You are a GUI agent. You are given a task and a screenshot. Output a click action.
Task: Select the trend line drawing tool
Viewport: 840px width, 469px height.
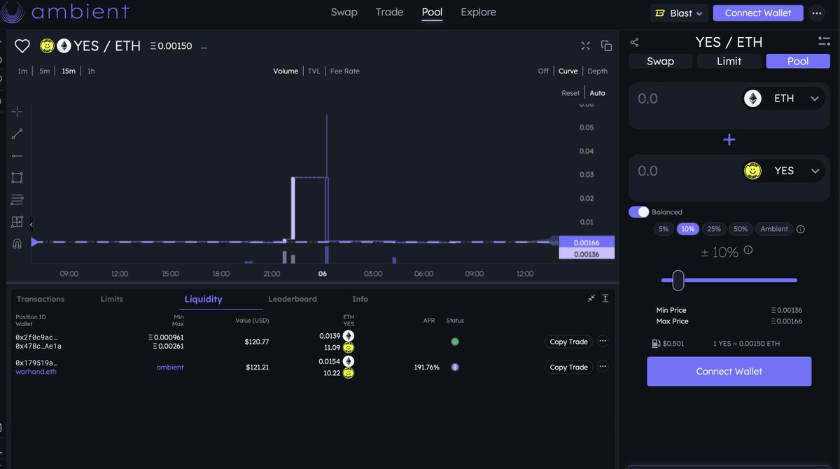17,134
